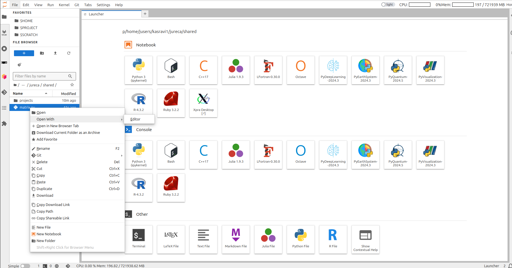Toggle favorite star for current folder
Viewport: 512px width, 268px height.
(72, 85)
